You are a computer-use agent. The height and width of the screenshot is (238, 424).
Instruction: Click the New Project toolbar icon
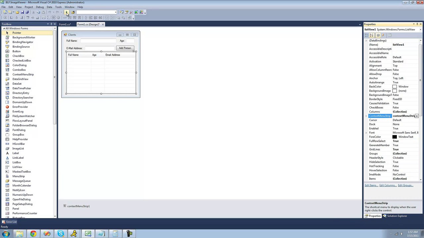point(5,12)
